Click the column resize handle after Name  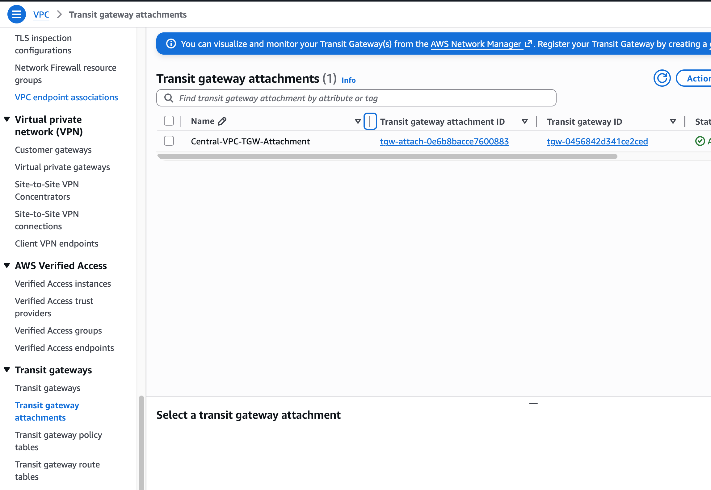tap(370, 121)
